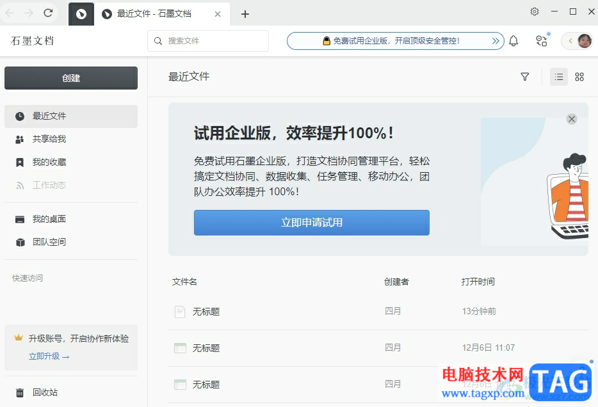The image size is (598, 407).
Task: Open 无标题 spreadsheet opened 12月6日 11:07
Action: point(378,348)
